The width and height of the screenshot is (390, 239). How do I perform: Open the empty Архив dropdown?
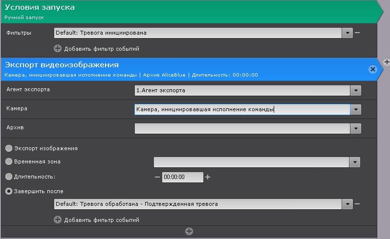coord(356,128)
